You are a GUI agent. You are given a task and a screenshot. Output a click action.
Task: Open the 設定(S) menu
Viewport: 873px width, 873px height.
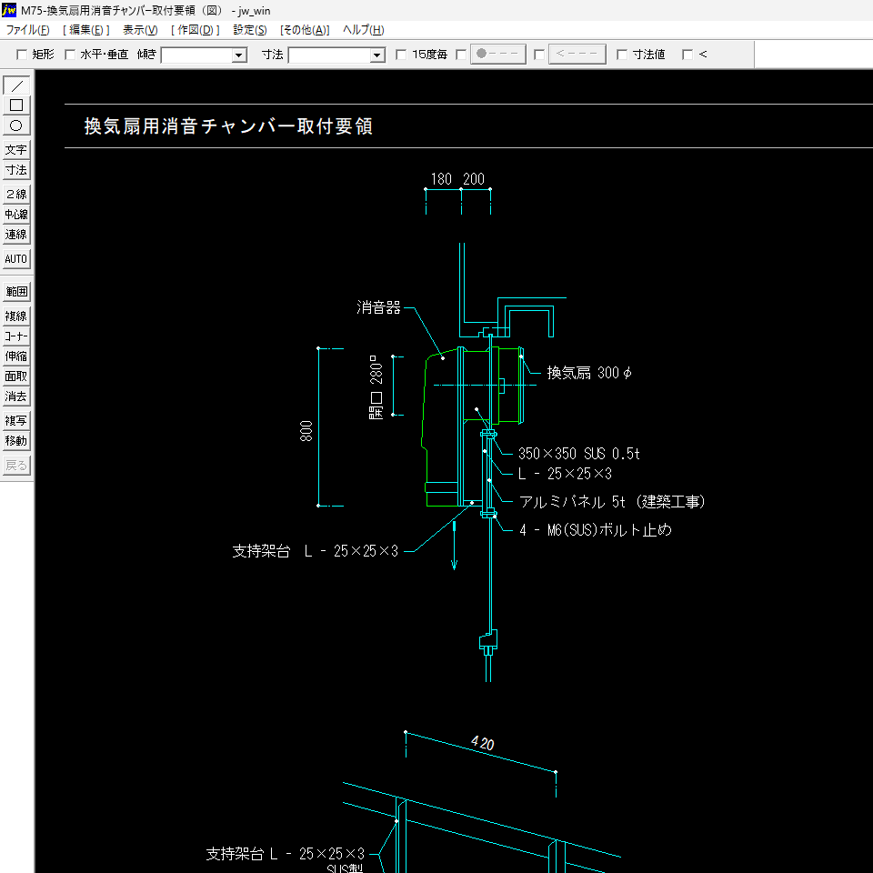point(250,30)
